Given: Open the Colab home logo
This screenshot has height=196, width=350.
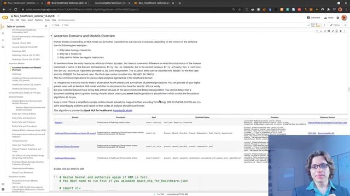Looking at the screenshot, I should pyautogui.click(x=5, y=17).
